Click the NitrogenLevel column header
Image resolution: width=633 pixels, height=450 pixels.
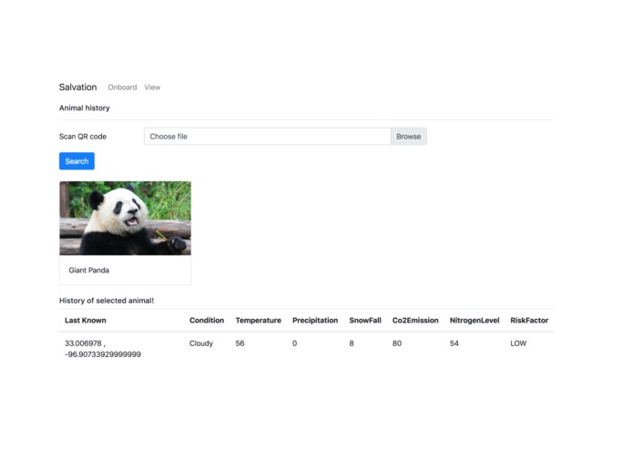(475, 320)
